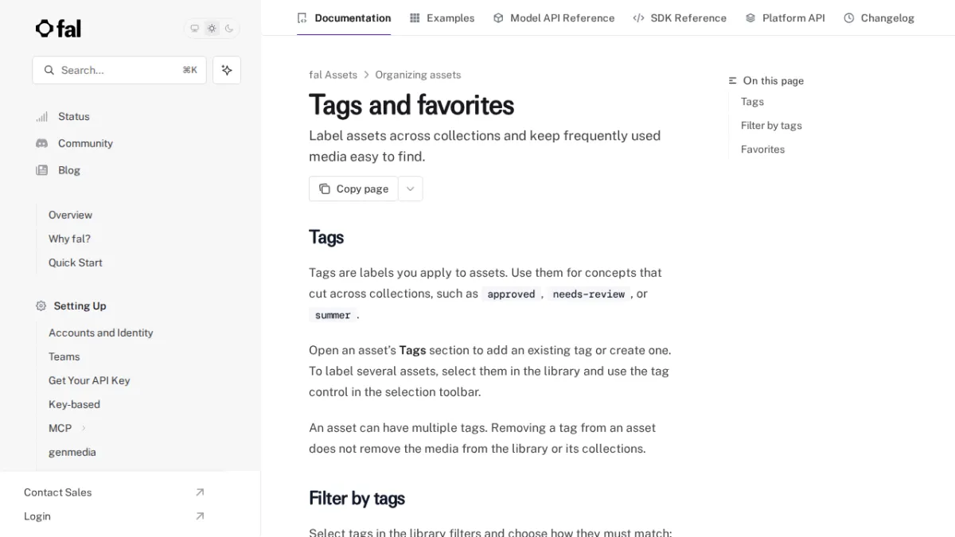
Task: Go to Organizing assets breadcrumb
Action: (x=418, y=75)
